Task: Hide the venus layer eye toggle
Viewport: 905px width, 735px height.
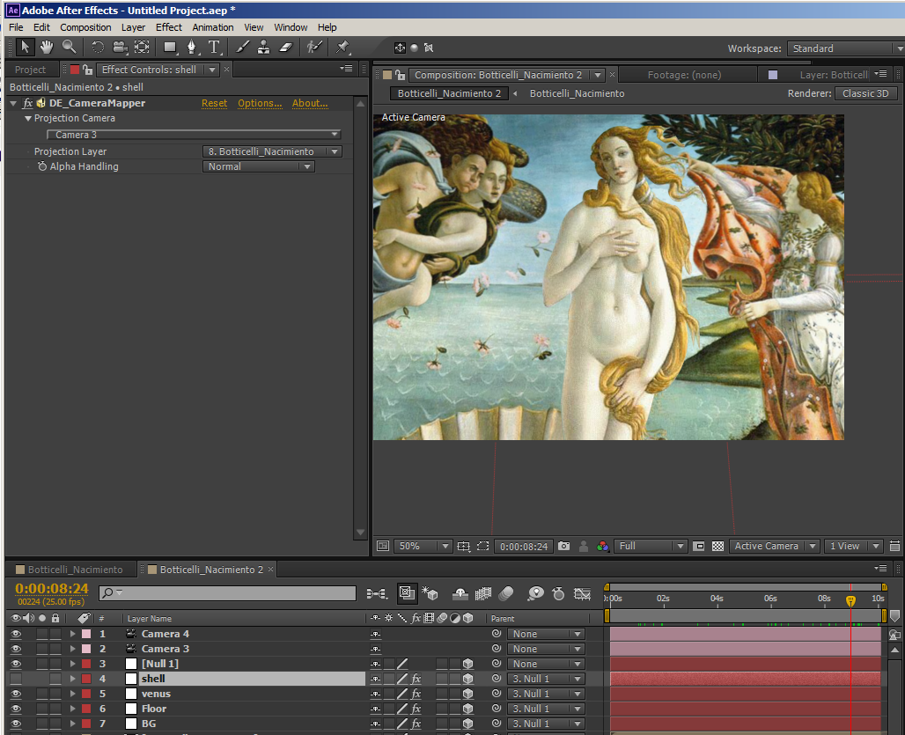Action: click(x=16, y=694)
